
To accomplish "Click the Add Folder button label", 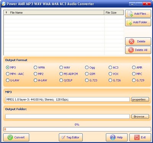I will (x=141, y=22).
